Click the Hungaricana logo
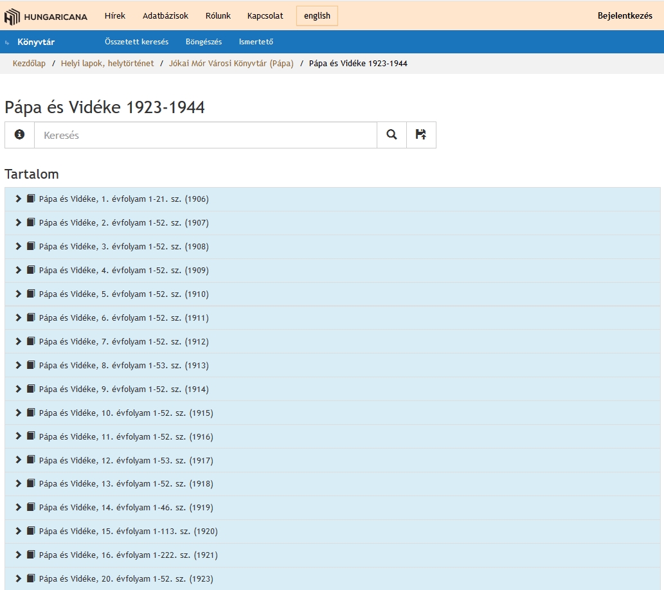The image size is (664, 590). (x=46, y=17)
